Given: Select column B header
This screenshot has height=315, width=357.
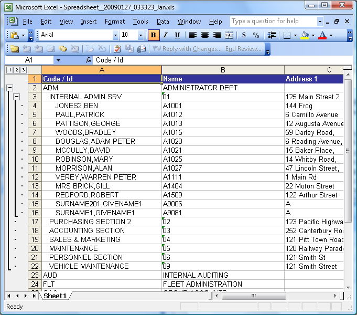Looking at the screenshot, I should [x=223, y=70].
